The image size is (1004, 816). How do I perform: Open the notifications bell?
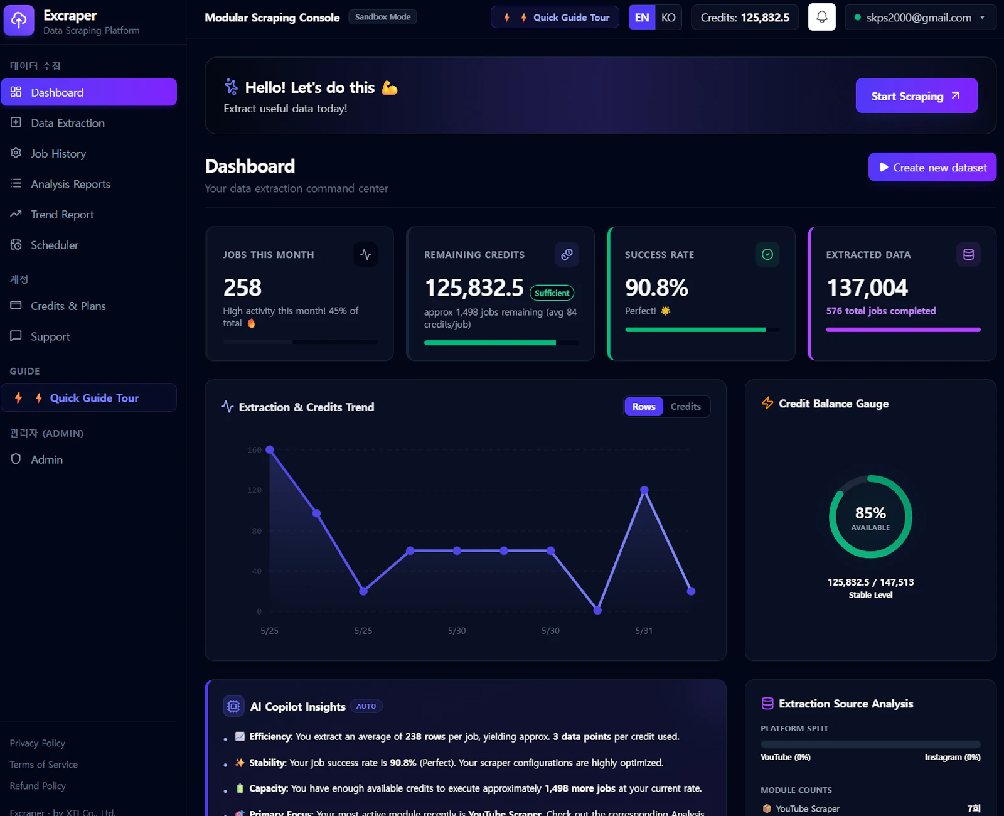[x=821, y=17]
